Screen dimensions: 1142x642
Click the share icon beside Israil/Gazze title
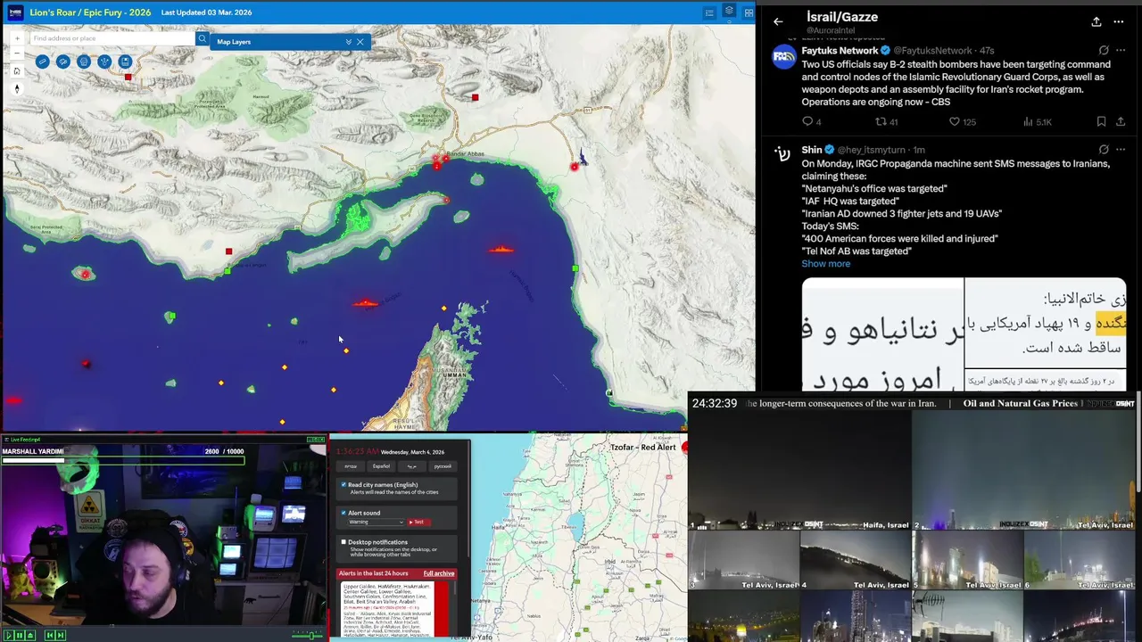pyautogui.click(x=1096, y=21)
